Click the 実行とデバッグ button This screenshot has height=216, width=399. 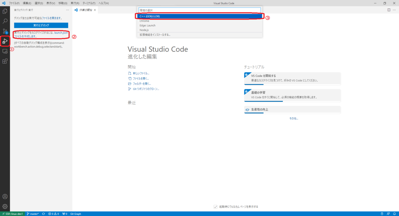tap(41, 25)
